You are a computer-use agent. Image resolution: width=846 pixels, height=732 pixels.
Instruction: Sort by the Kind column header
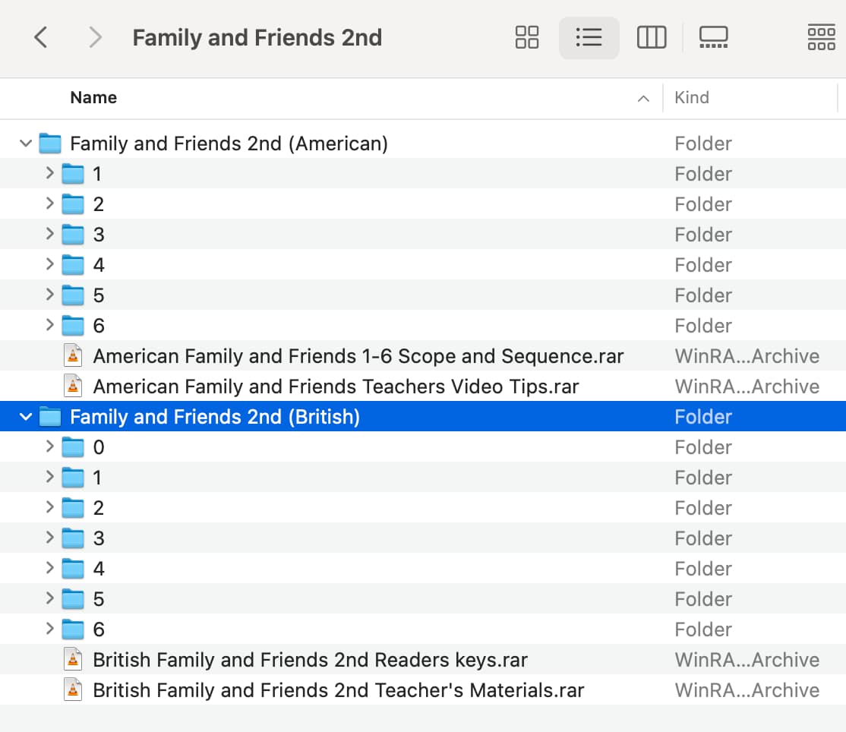(x=692, y=98)
